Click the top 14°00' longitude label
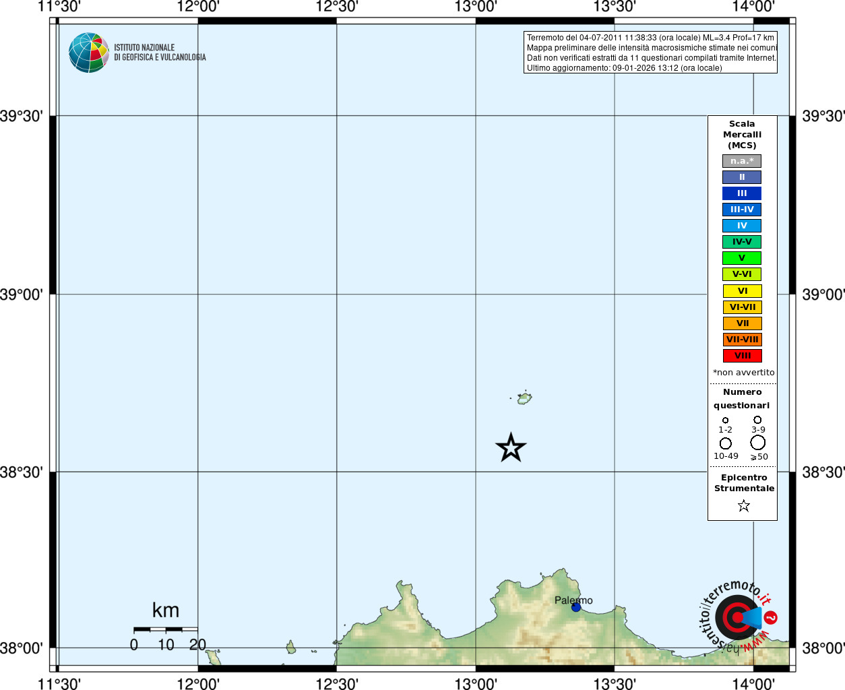 (x=753, y=7)
